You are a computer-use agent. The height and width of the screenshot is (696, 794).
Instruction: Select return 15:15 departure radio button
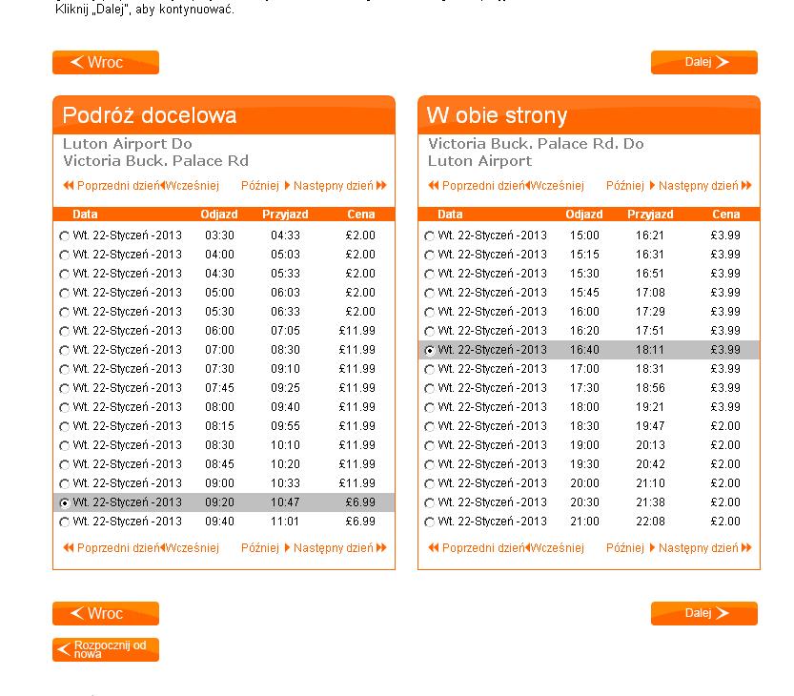coord(429,256)
